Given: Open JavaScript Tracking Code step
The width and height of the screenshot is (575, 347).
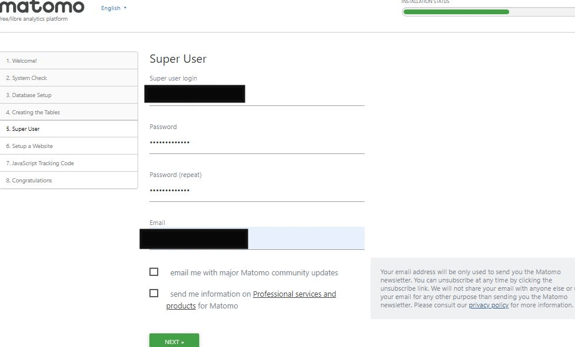Looking at the screenshot, I should click(69, 163).
